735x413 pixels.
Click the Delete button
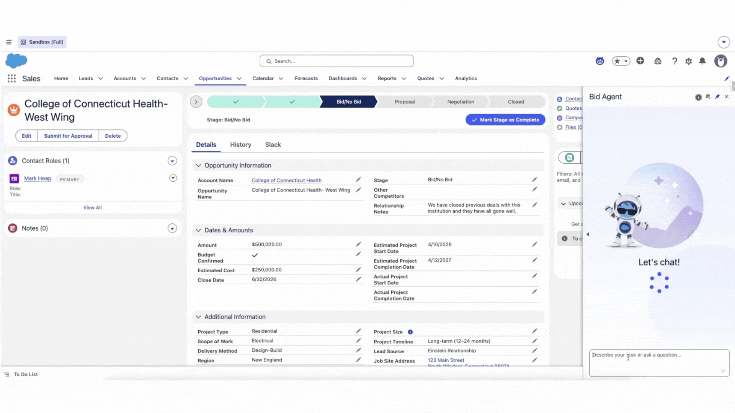(113, 136)
